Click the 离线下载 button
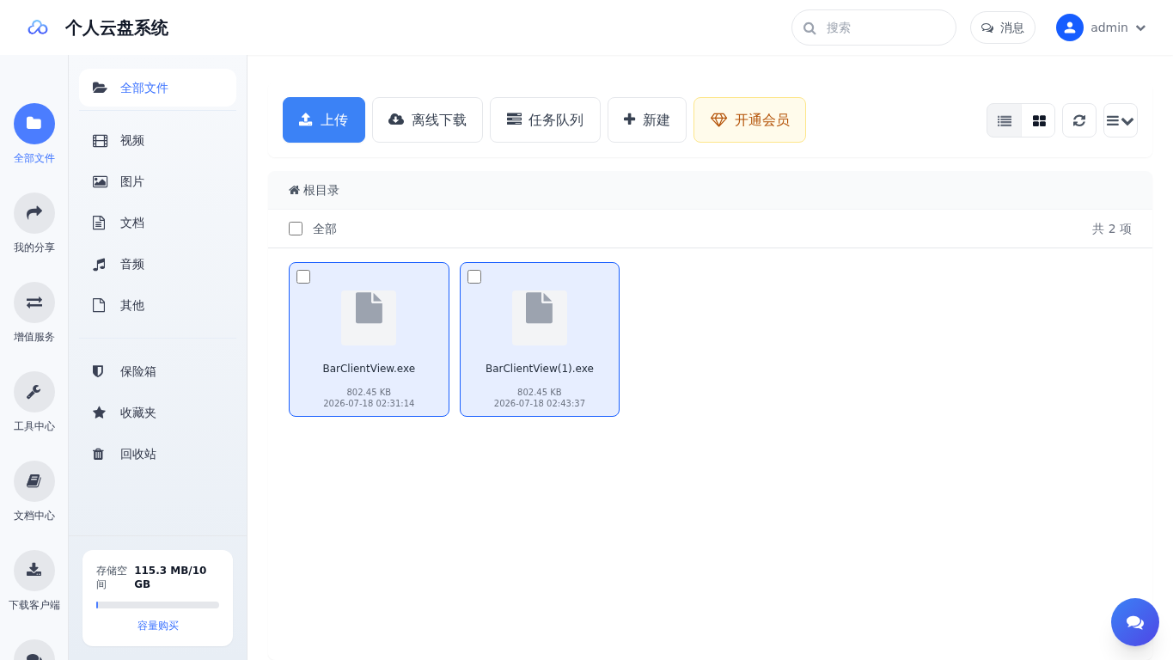The width and height of the screenshot is (1173, 660). pyautogui.click(x=427, y=120)
